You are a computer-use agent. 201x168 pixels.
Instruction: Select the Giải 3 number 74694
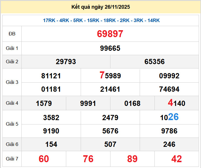point(169,89)
